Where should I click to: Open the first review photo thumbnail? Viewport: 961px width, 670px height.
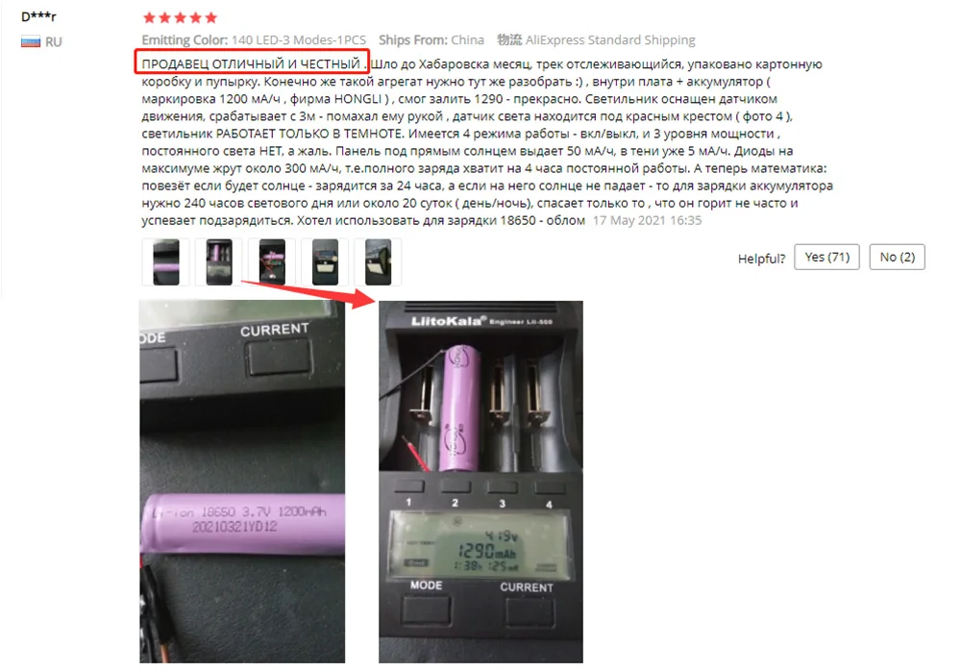click(x=166, y=261)
